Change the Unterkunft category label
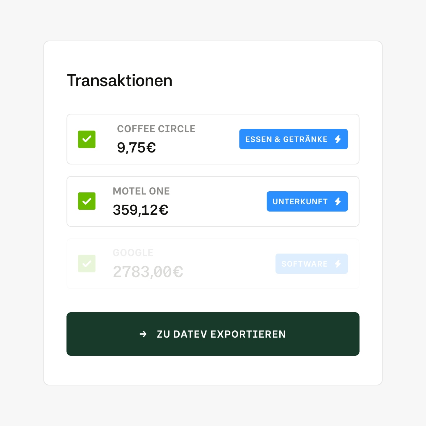 coord(300,201)
